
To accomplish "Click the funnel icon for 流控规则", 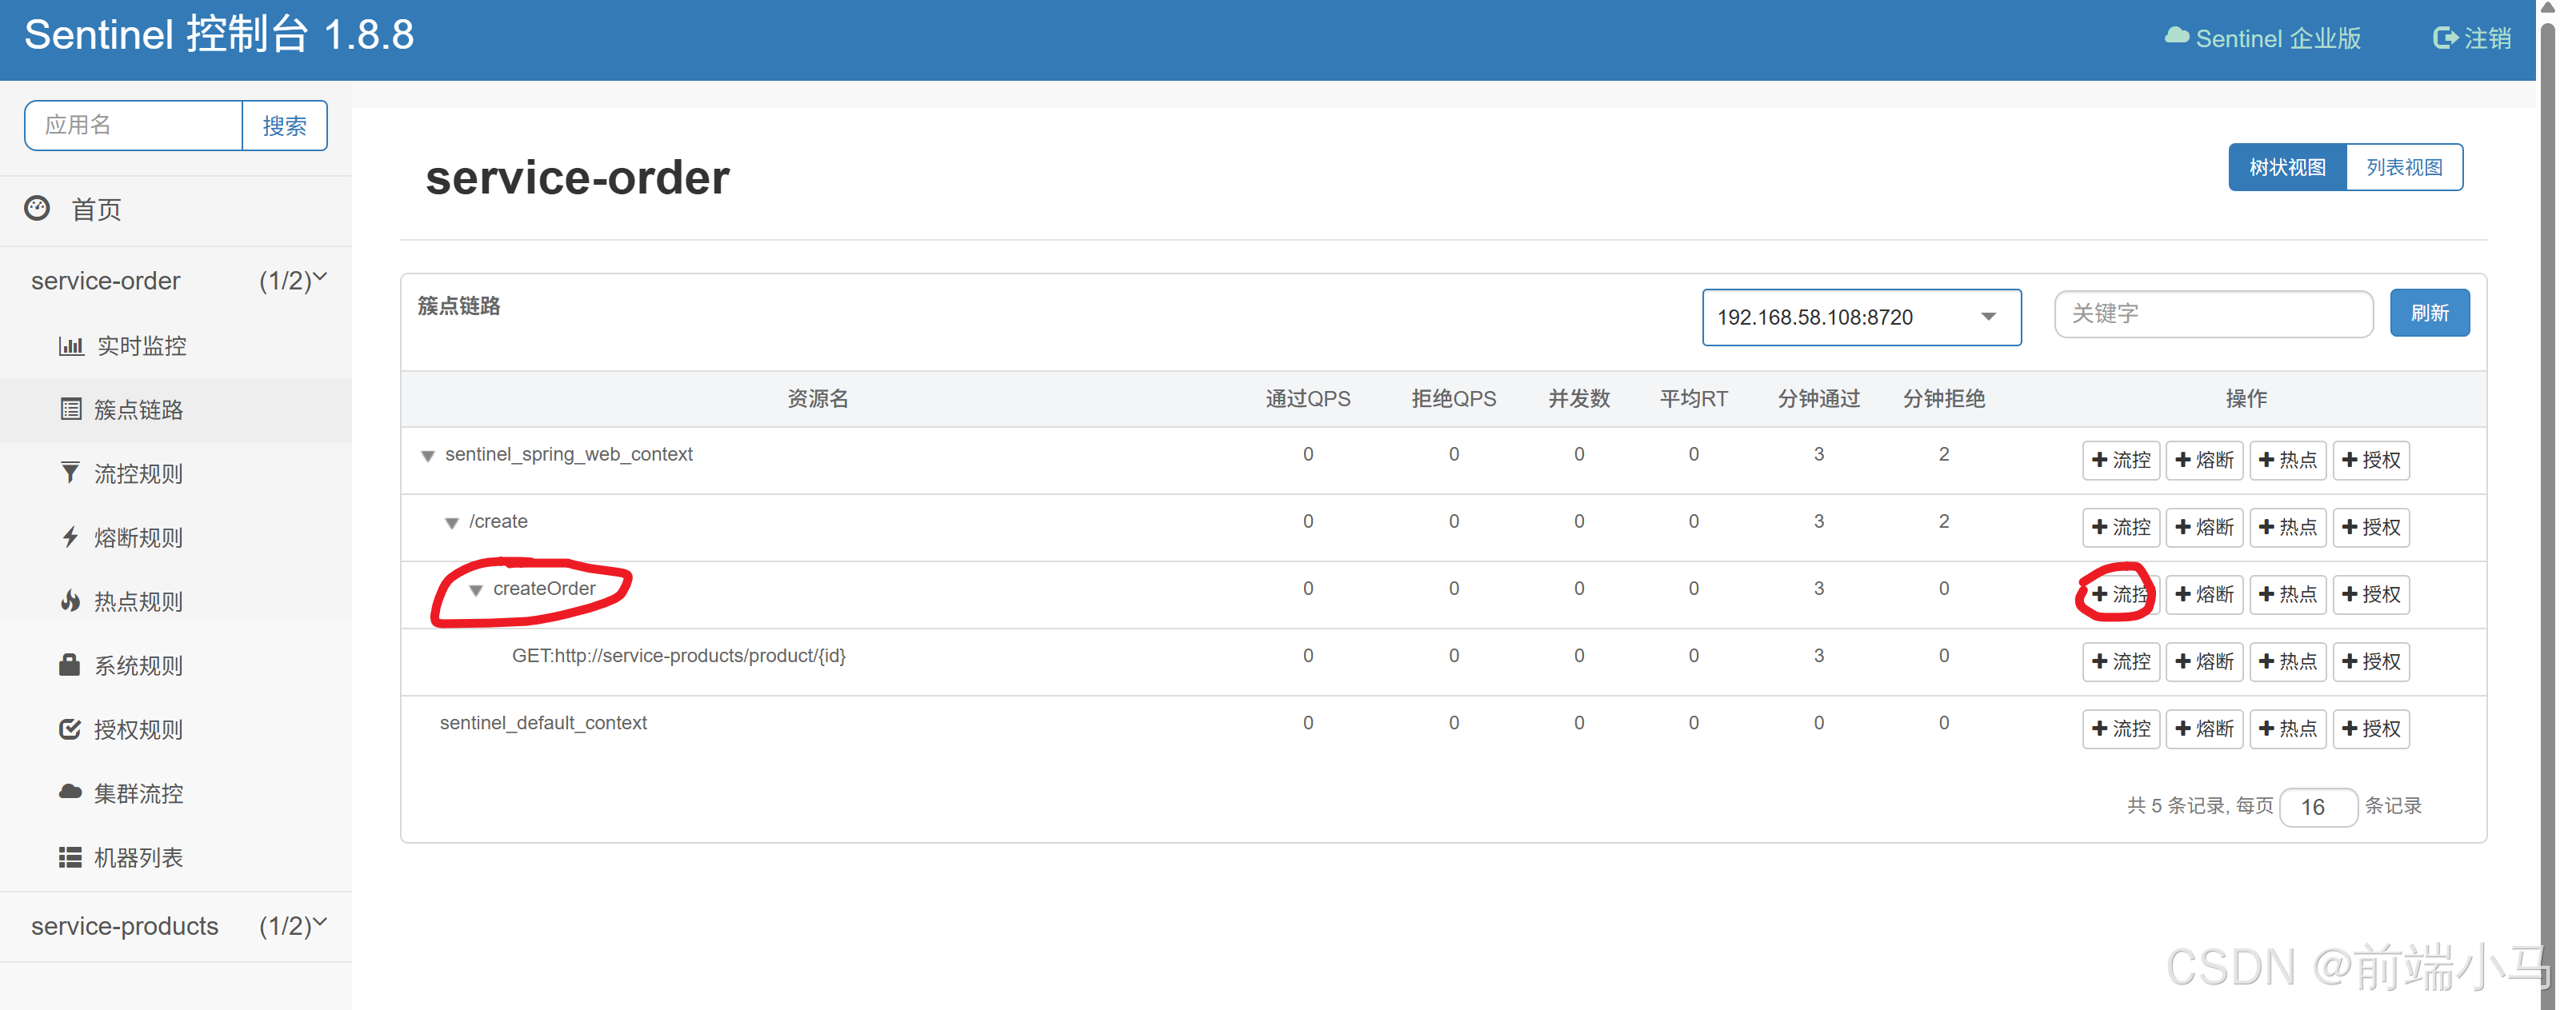I will (70, 473).
